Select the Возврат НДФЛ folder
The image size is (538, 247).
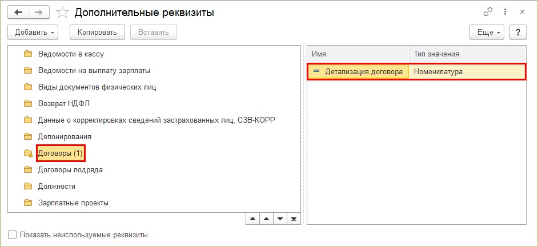coord(63,104)
